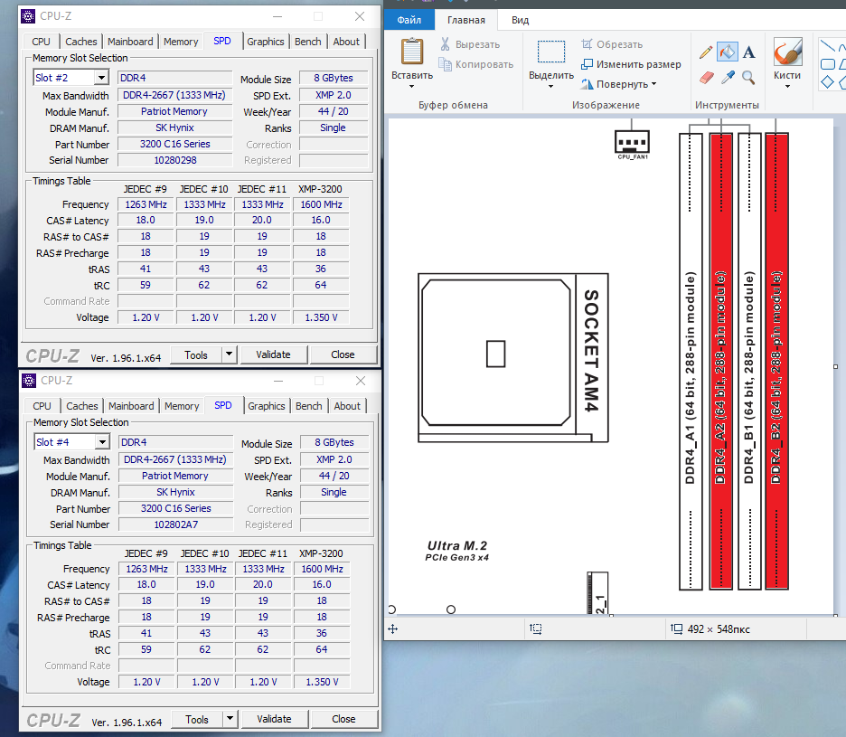
Task: Open the Файл menu in Paint
Action: pyautogui.click(x=409, y=20)
